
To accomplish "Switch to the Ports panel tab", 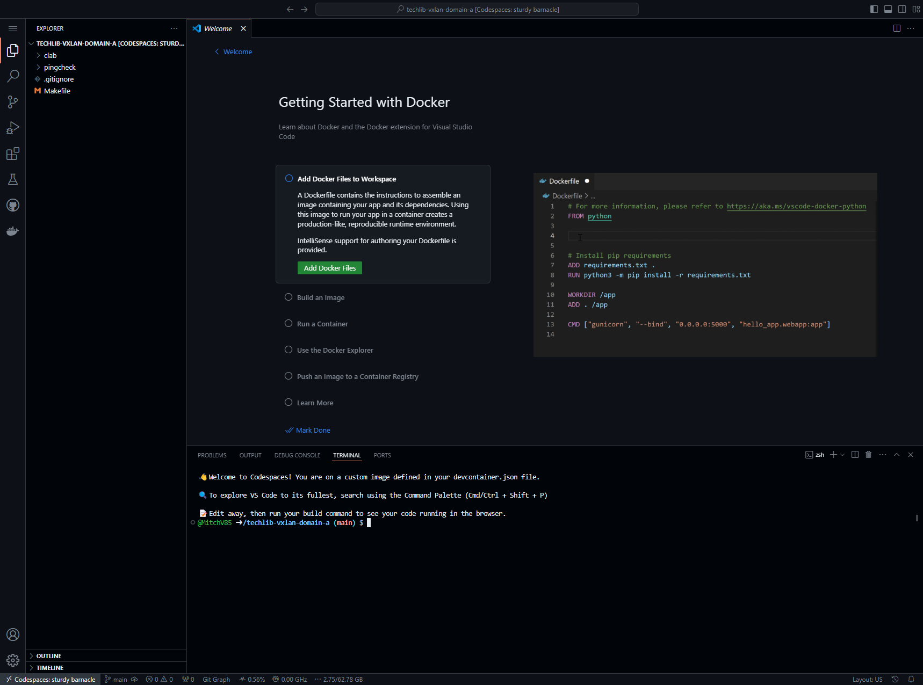I will pos(382,455).
